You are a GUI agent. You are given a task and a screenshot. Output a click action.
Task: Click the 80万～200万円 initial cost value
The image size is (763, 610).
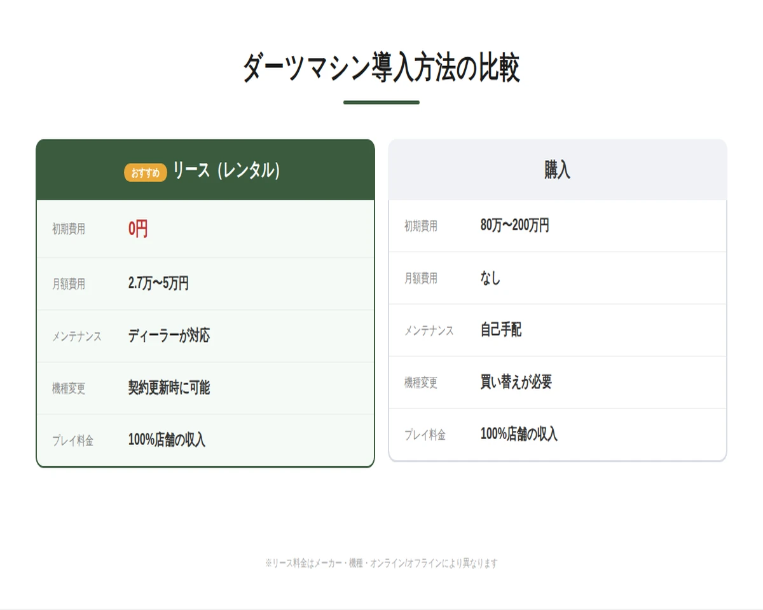click(516, 226)
